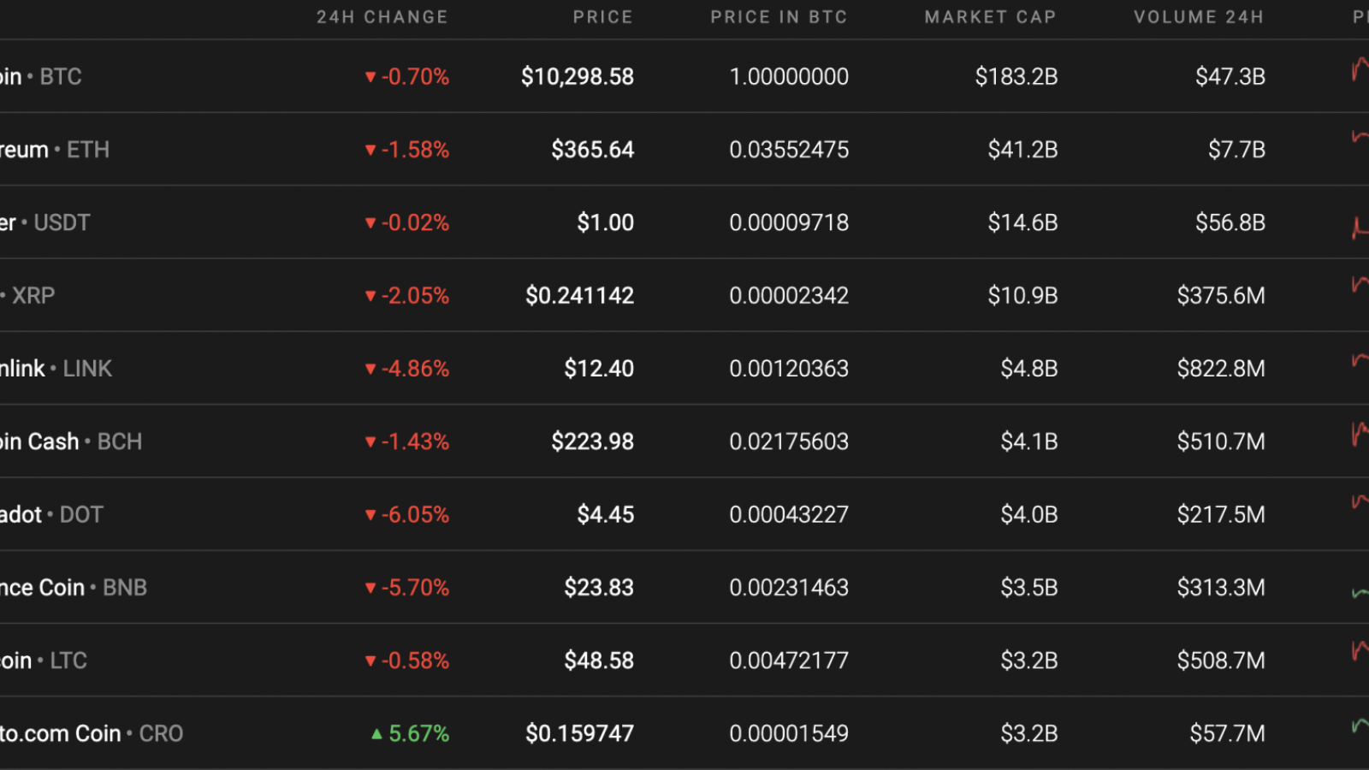This screenshot has width=1369, height=770.
Task: Click the green up arrow beside 5.67%
Action: [376, 733]
